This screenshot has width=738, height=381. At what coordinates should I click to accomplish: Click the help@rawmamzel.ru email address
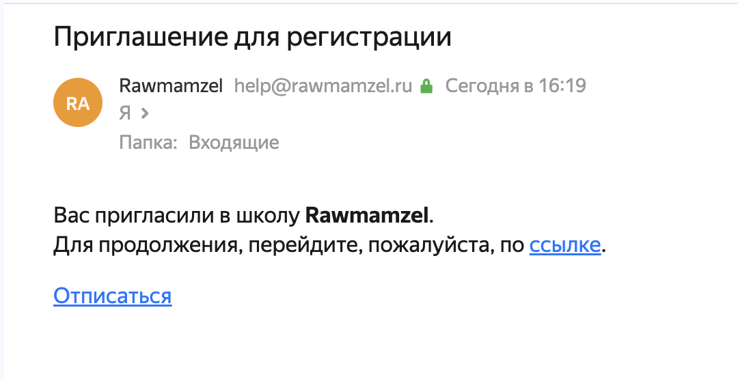pyautogui.click(x=323, y=86)
